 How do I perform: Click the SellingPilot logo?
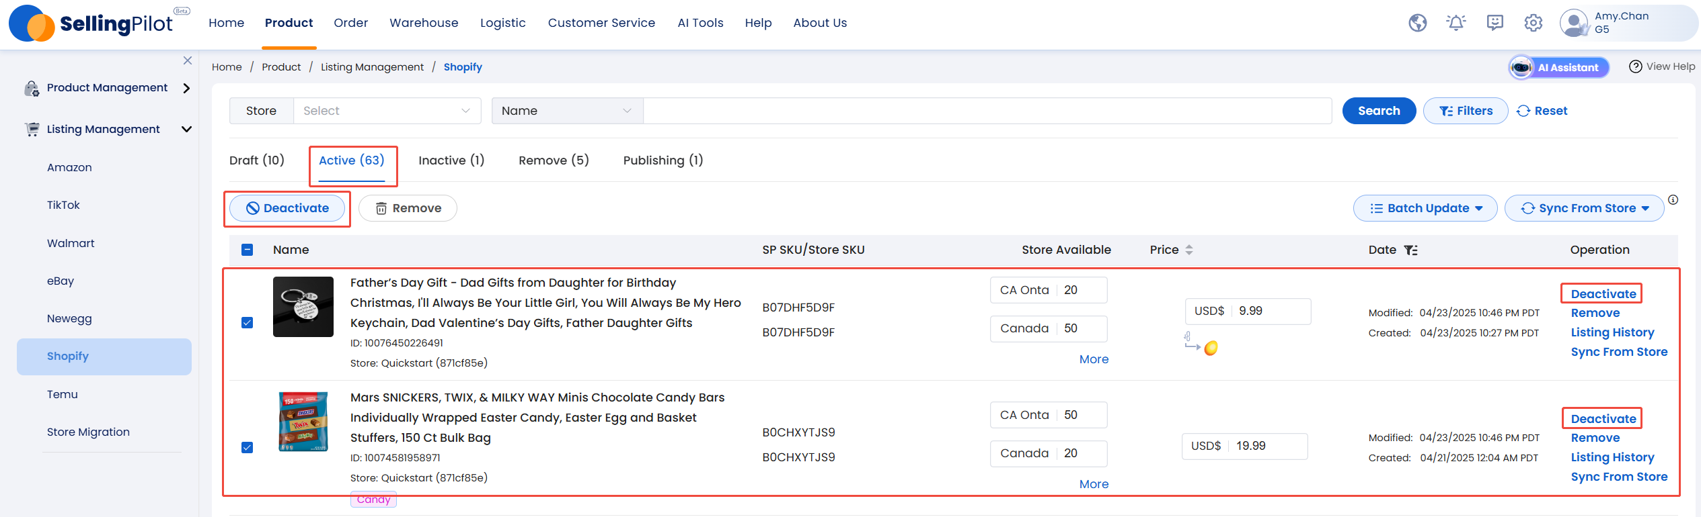point(100,23)
